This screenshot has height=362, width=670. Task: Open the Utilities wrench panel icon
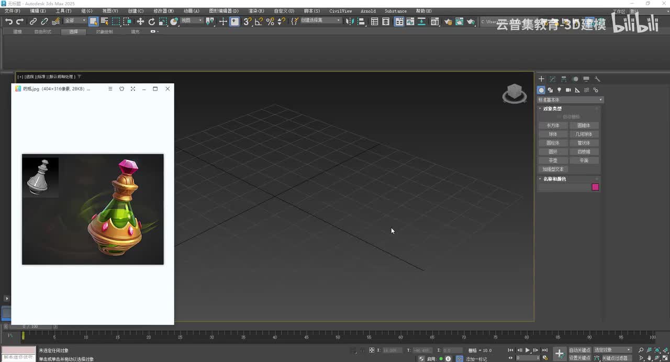tap(597, 79)
